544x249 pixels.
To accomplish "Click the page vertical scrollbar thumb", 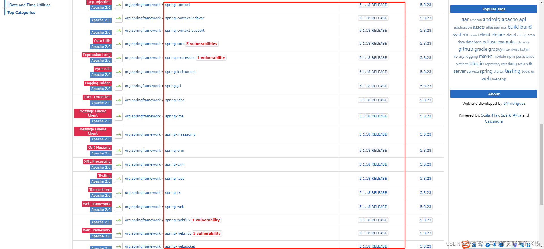I will point(541,164).
